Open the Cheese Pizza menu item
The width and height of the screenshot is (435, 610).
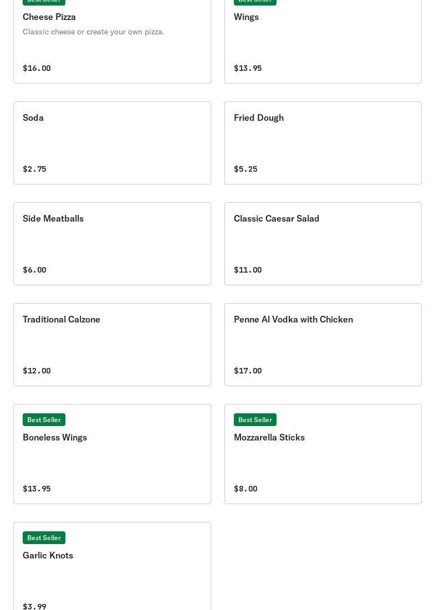pos(49,17)
